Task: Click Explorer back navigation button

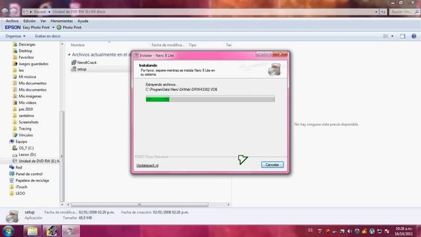Action: pos(5,12)
